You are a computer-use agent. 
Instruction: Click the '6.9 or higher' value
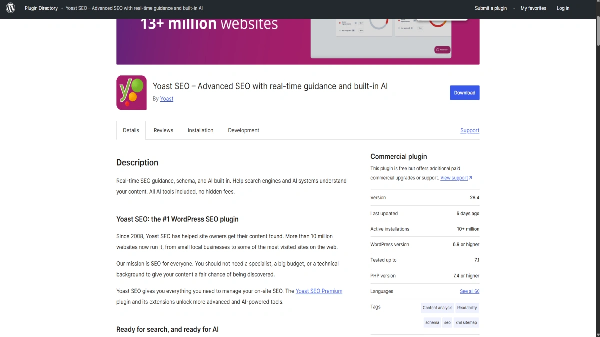coord(466,244)
